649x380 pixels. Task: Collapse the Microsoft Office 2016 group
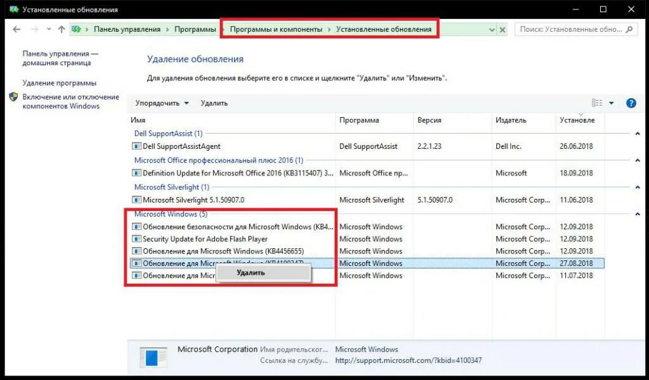(x=638, y=160)
